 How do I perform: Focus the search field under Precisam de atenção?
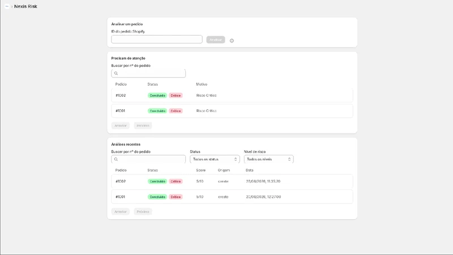click(x=148, y=74)
